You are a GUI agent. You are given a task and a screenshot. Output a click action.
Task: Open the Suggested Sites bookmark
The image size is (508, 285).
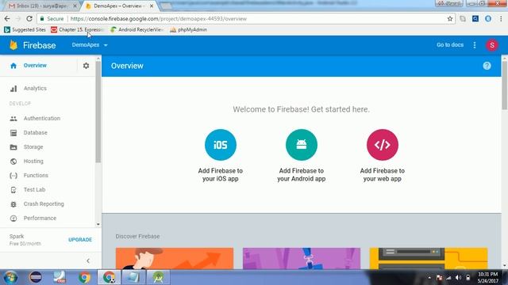pos(25,30)
